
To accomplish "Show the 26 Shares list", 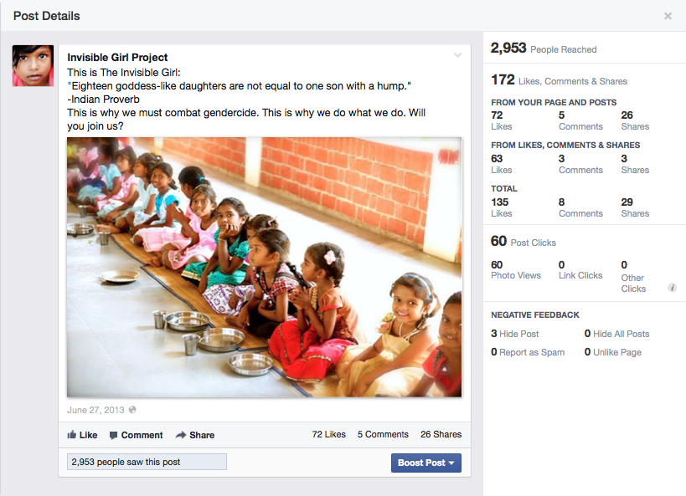I will [441, 435].
